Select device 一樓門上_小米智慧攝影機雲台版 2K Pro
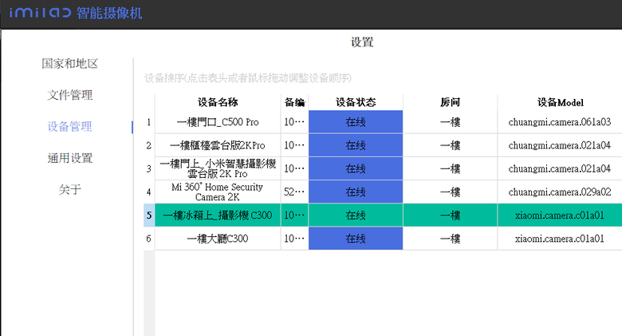This screenshot has width=622, height=336. coord(218,168)
